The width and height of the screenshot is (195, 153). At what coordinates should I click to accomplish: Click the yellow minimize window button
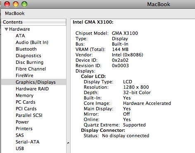(x=16, y=4)
